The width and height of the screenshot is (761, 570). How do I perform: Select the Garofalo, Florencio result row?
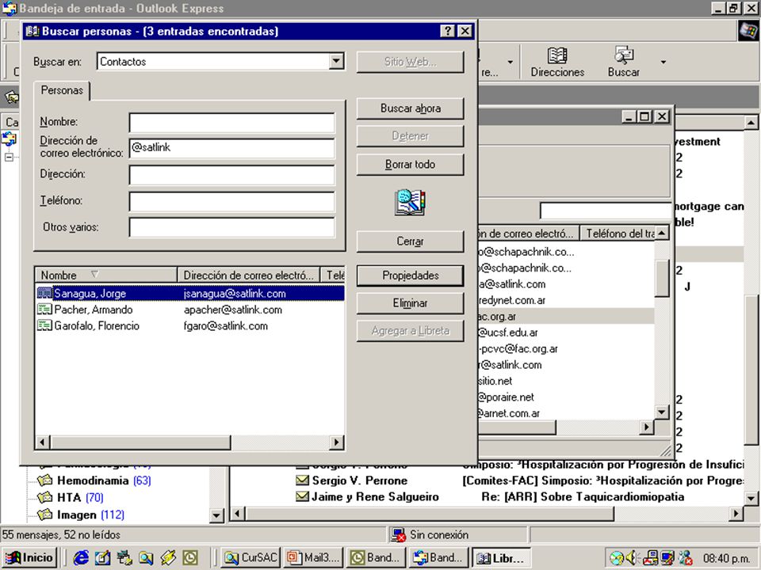[x=190, y=325]
